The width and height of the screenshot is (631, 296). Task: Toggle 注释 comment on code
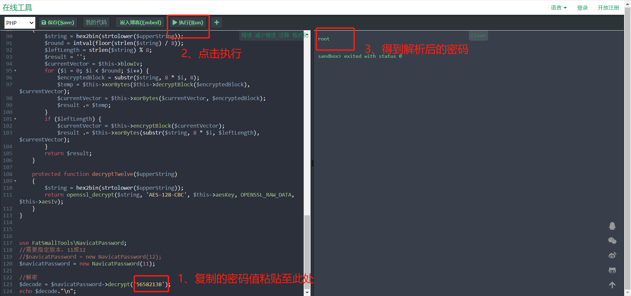(x=284, y=35)
